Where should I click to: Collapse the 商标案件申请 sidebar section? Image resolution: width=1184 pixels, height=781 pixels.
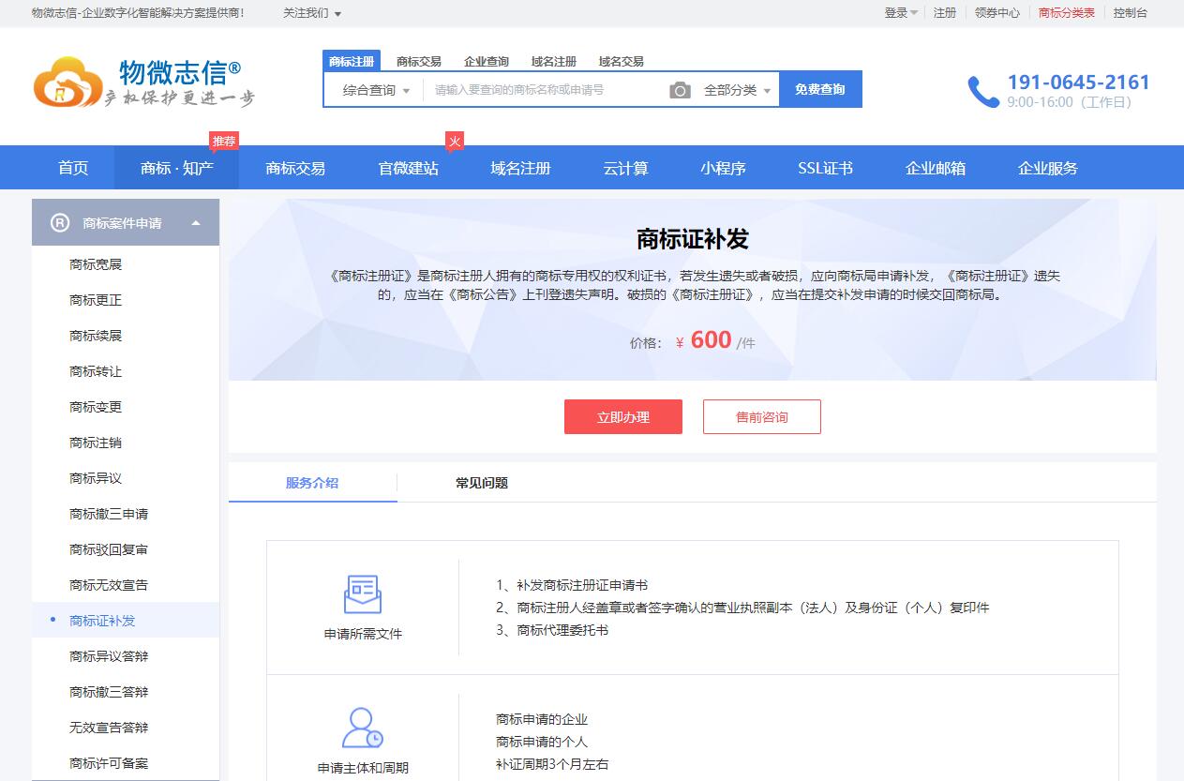tap(196, 223)
